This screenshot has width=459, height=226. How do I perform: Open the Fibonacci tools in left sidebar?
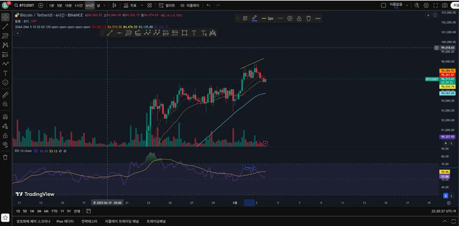click(x=5, y=36)
